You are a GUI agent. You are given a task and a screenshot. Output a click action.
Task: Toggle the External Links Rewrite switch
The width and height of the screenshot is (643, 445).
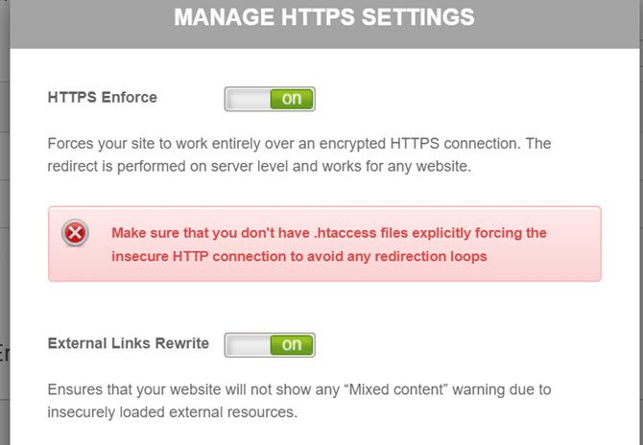click(270, 344)
